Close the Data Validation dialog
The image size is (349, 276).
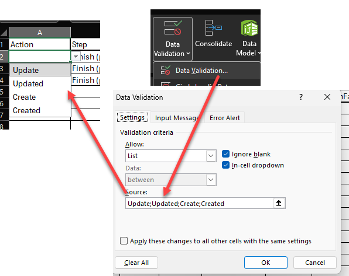click(327, 97)
